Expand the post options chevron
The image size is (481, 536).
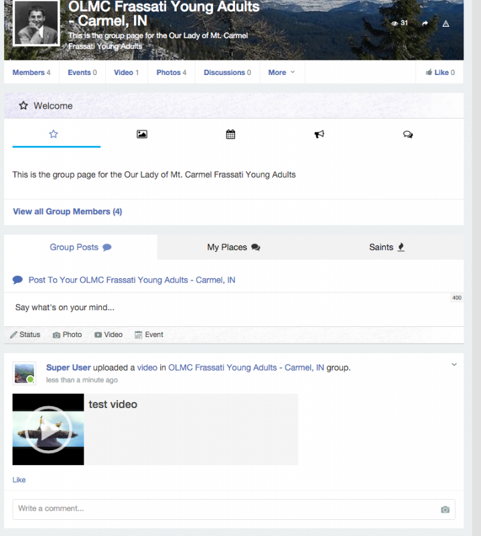point(454,364)
